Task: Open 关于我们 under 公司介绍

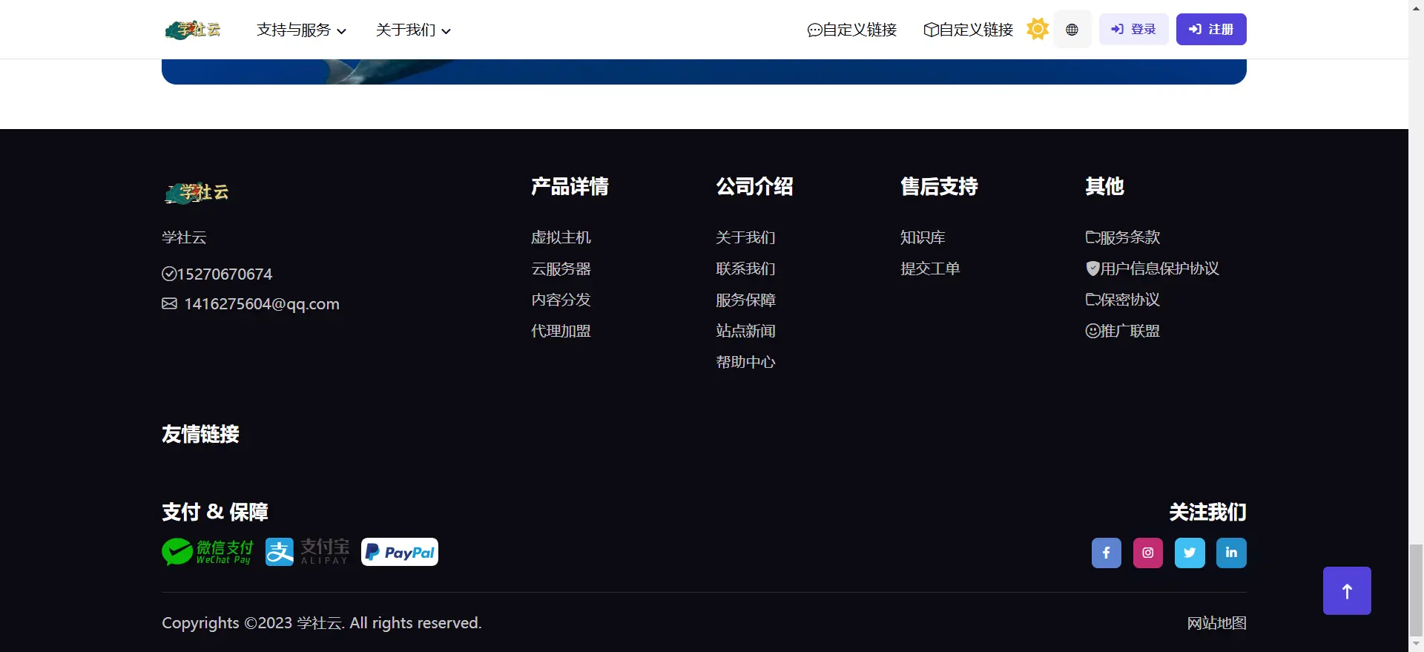Action: (745, 237)
